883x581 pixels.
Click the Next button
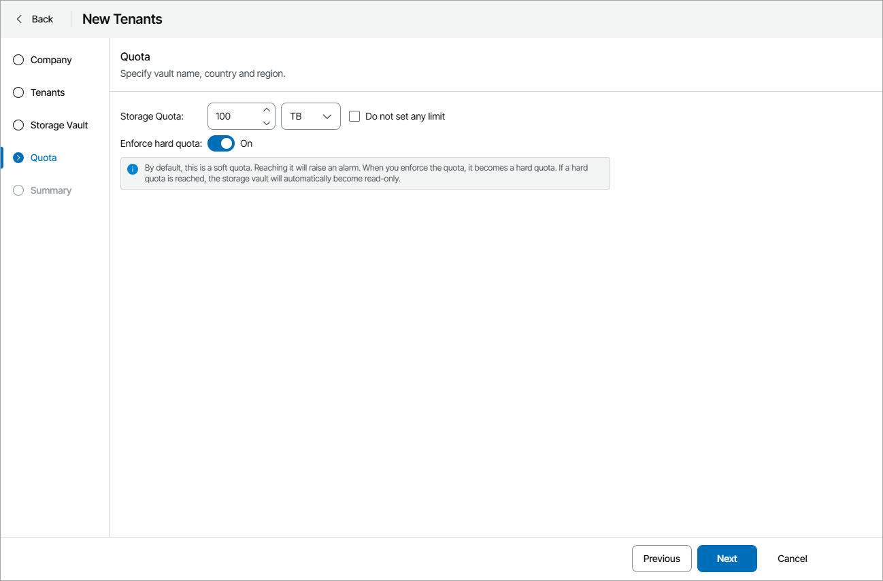click(727, 558)
